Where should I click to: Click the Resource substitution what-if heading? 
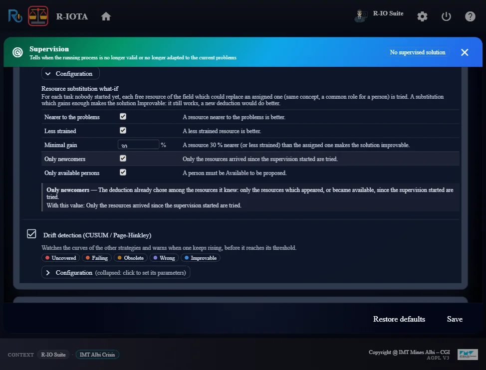(x=80, y=89)
